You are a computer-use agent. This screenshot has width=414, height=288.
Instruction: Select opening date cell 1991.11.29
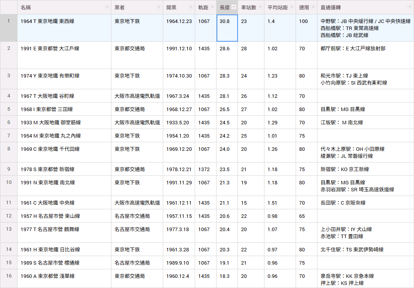(179, 186)
